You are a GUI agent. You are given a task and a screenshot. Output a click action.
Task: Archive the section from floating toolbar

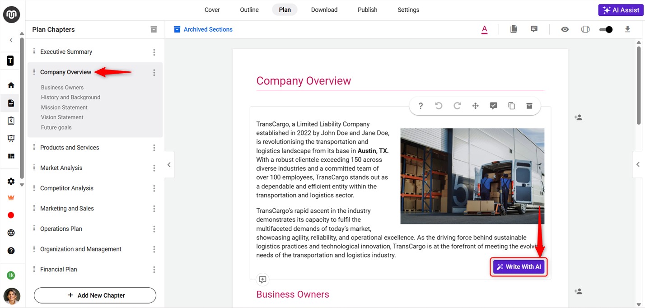(x=529, y=106)
